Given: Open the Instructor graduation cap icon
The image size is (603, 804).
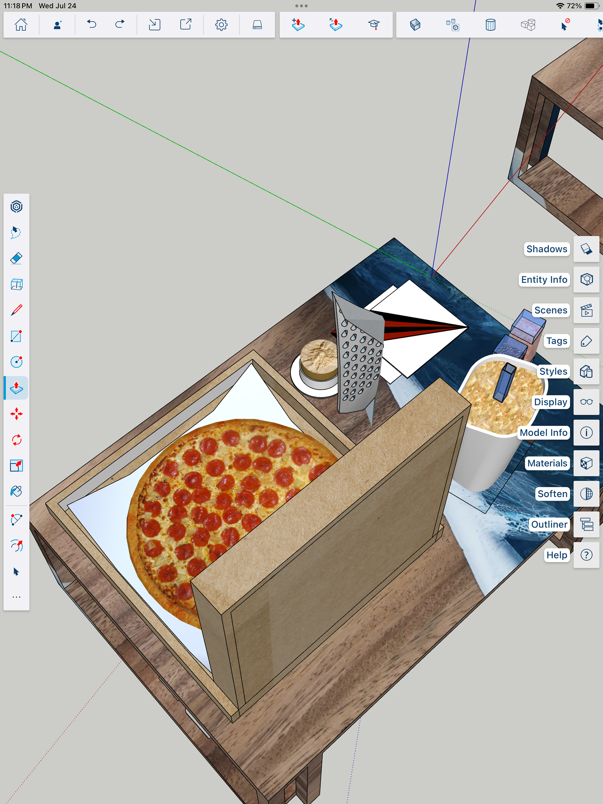Looking at the screenshot, I should (x=374, y=25).
